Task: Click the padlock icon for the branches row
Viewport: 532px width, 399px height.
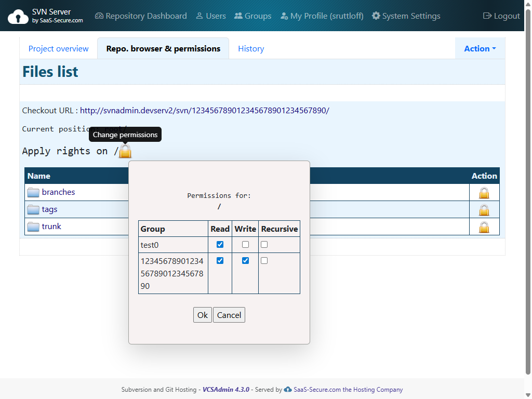Action: coord(484,192)
